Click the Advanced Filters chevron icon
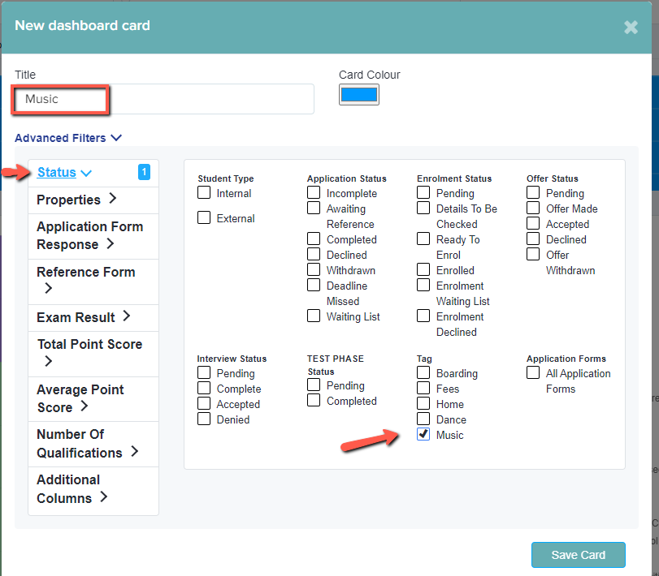Viewport: 659px width, 576px height. click(116, 138)
